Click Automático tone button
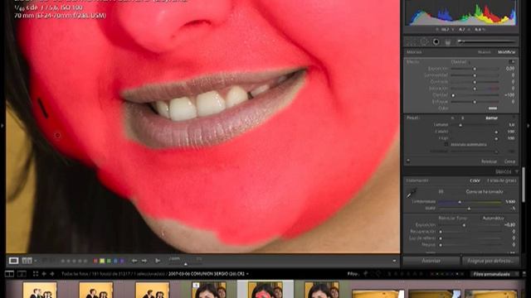The height and width of the screenshot is (298, 531). click(493, 219)
